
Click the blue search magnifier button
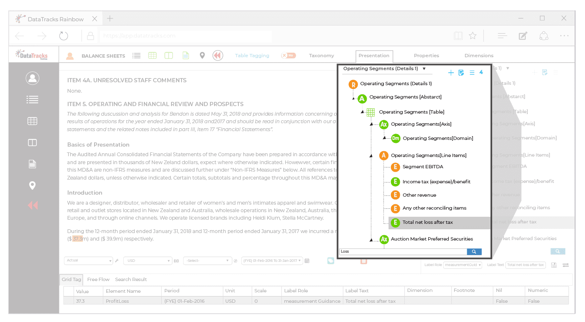474,251
